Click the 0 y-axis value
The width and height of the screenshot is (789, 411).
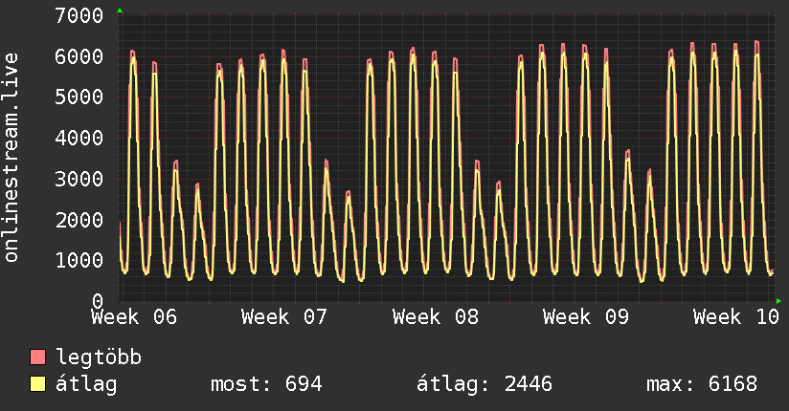(x=98, y=301)
